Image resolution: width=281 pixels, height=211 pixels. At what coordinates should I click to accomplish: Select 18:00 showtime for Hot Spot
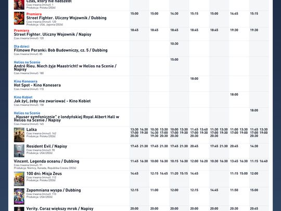(194, 79)
